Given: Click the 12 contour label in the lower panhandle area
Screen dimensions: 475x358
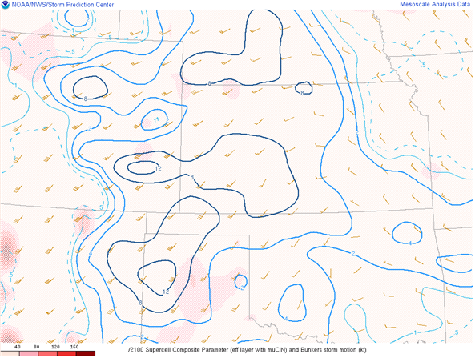Looking at the screenshot, I should point(166,292).
